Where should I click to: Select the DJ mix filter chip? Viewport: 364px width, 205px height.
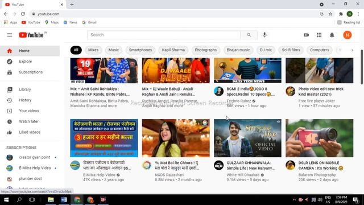point(266,50)
